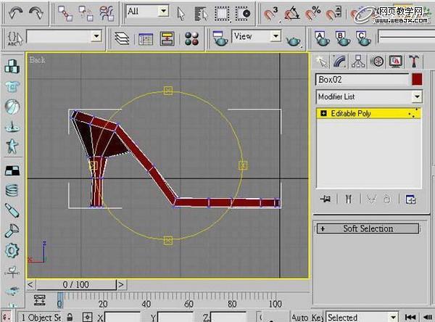Open the Material Editor spheres icon

click(x=191, y=38)
